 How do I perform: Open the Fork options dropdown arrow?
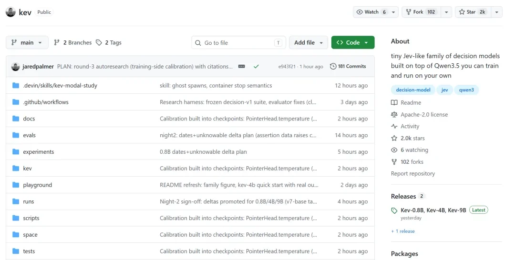tap(446, 12)
